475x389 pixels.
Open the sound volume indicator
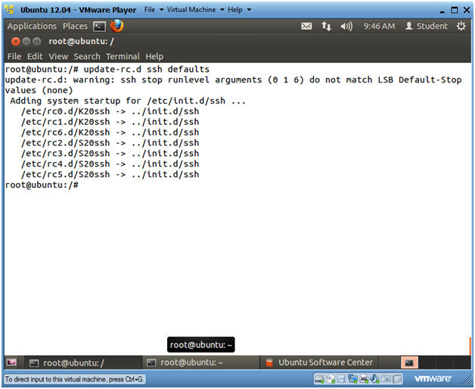[x=346, y=26]
